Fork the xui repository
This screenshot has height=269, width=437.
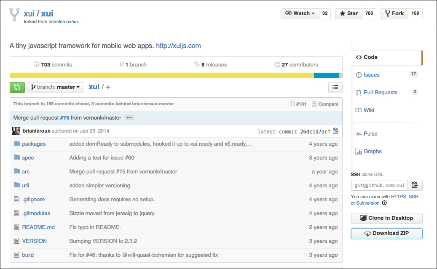pyautogui.click(x=394, y=13)
